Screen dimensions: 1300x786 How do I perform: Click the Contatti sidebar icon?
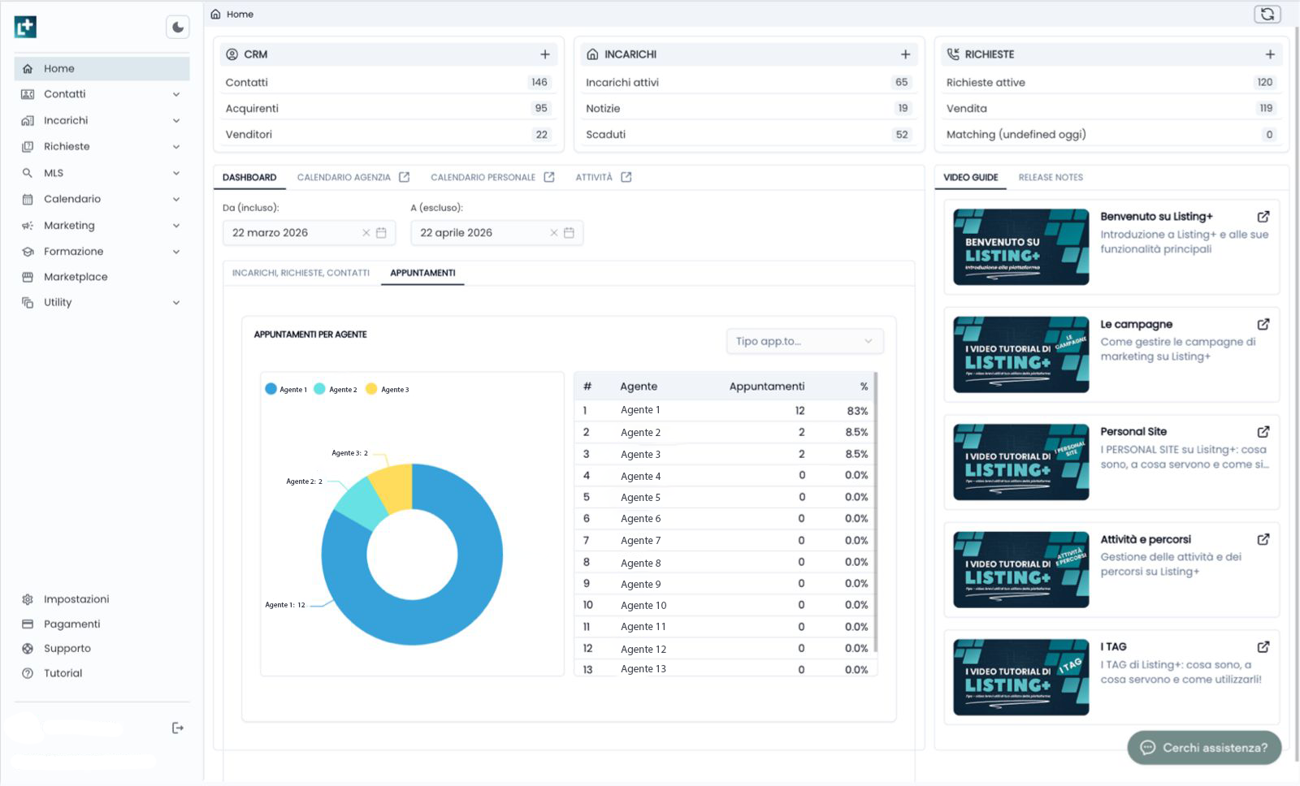pos(28,94)
